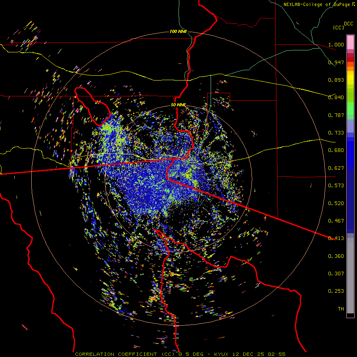Click the DCC legend title
The image size is (357, 357).
(x=348, y=24)
